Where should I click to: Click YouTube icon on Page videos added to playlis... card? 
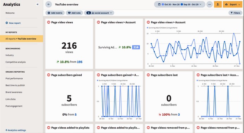[99, 128]
